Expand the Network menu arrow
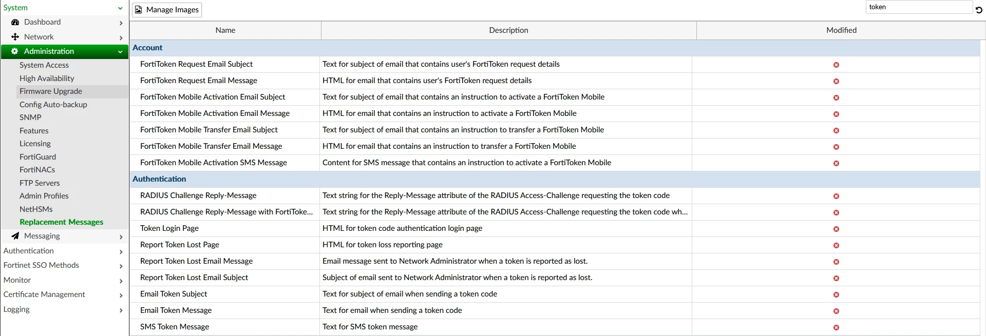Screen dimensions: 986x336 click(121, 38)
